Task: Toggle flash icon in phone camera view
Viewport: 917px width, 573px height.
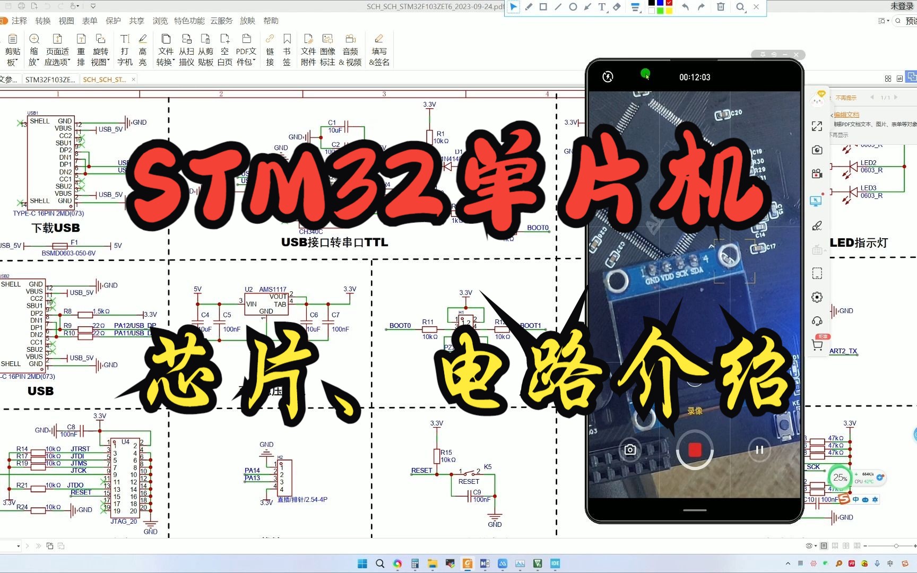Action: pos(608,77)
